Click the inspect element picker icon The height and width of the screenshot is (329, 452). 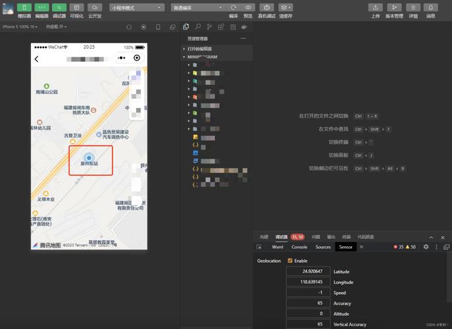coord(259,247)
